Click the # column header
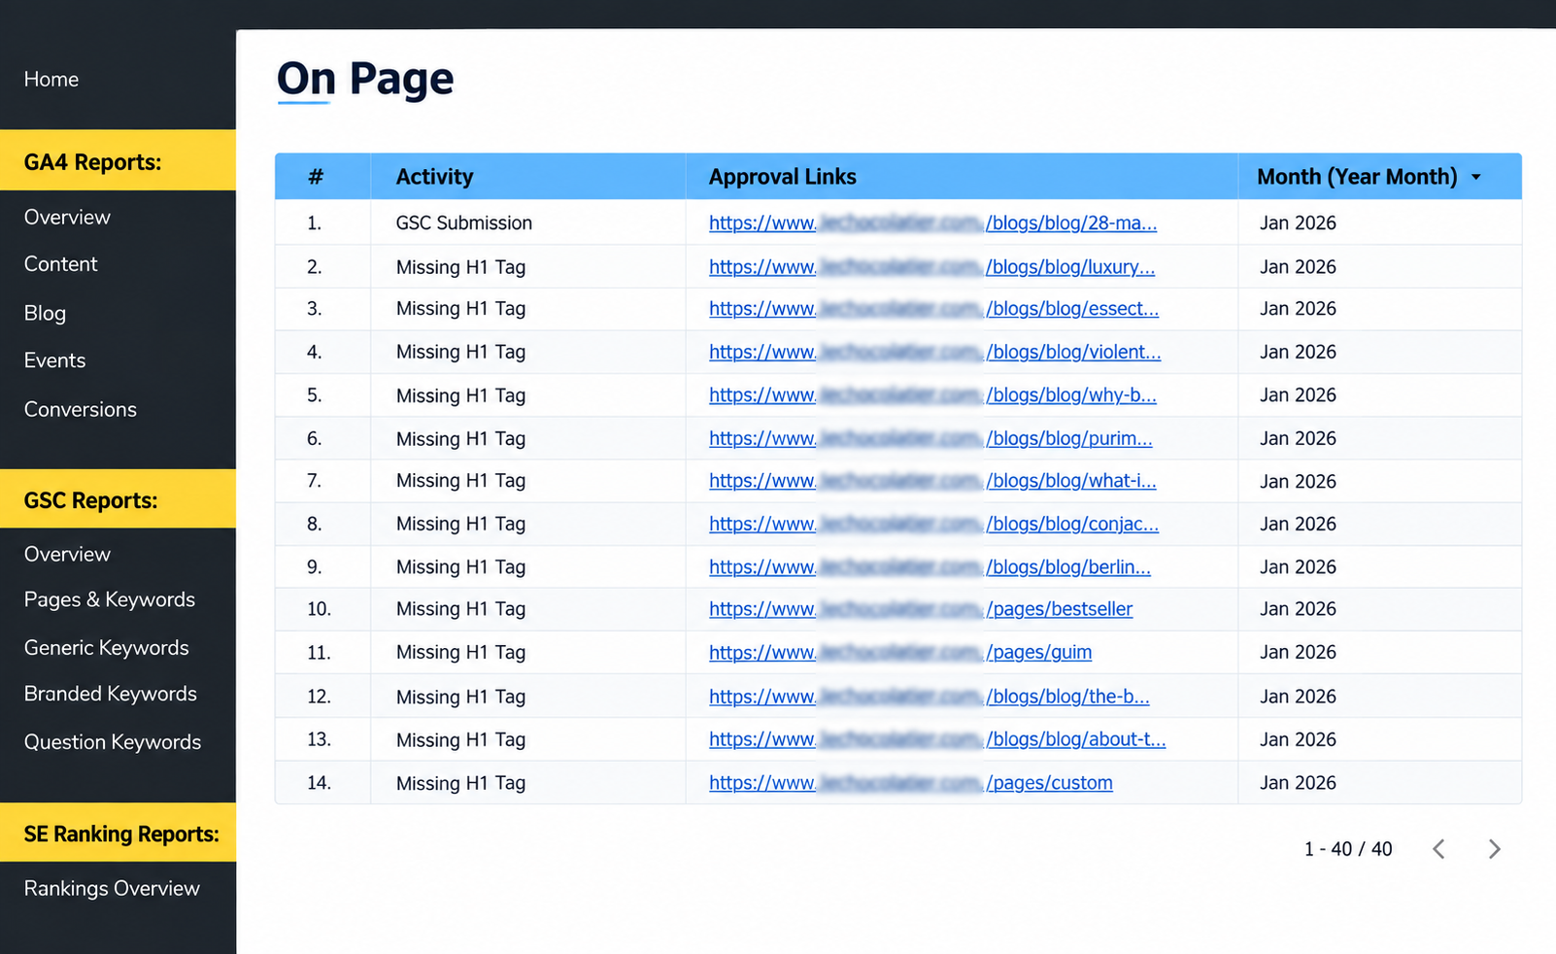 (x=316, y=177)
